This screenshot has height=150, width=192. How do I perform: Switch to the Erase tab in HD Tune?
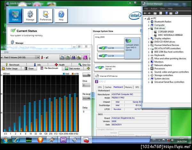(x=29, y=68)
